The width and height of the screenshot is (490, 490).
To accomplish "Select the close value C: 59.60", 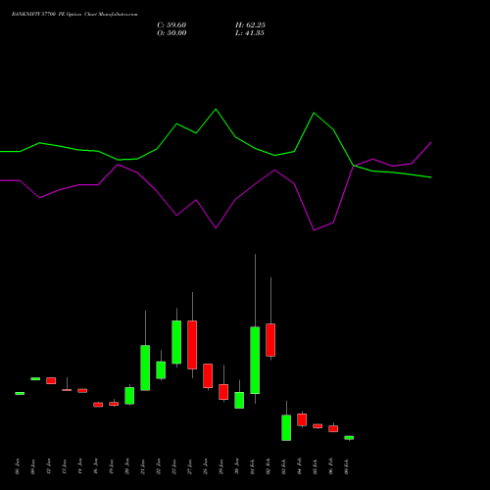I will 171,25.
